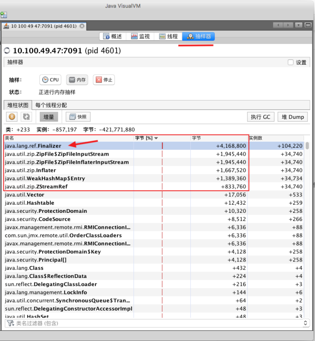This screenshot has height=341, width=315.
Task: Sort by the 字节 bytes column header
Action: coord(220,138)
